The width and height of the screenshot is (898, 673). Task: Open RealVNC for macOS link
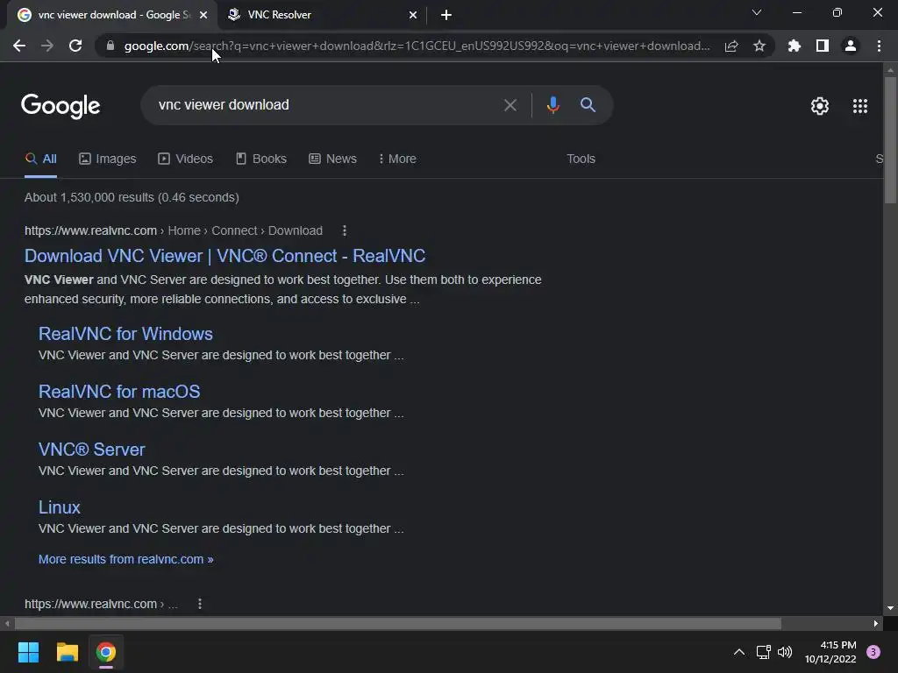point(119,392)
